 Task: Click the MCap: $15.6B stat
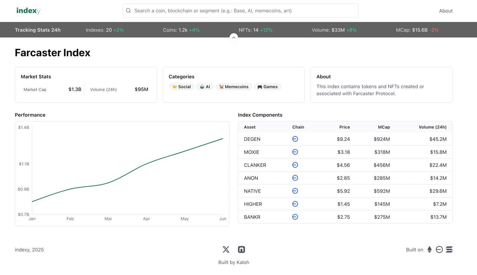[x=417, y=30]
